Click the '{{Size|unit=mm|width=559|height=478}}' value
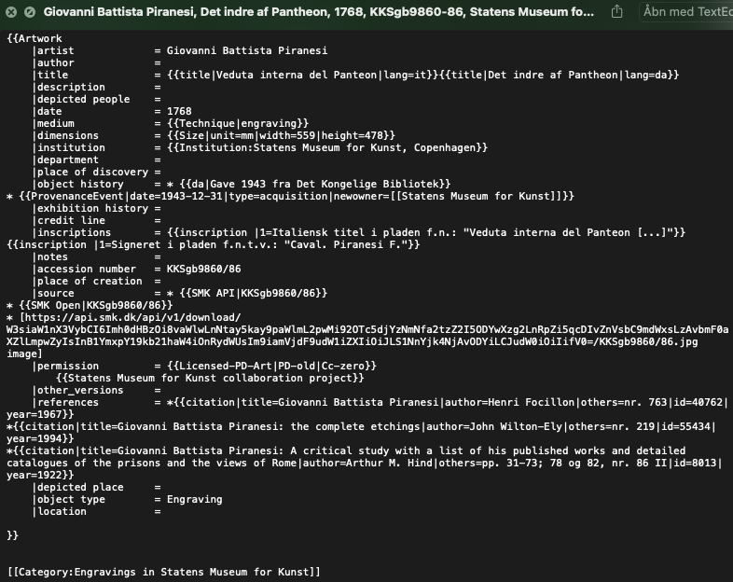 pyautogui.click(x=281, y=135)
